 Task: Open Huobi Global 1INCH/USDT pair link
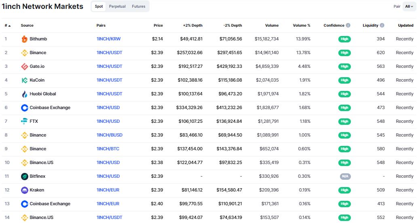[109, 94]
